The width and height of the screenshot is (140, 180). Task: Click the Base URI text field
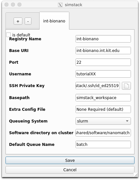tap(103, 50)
